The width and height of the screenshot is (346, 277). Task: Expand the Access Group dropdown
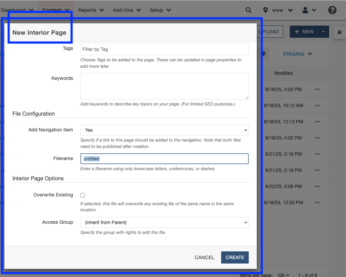point(164,222)
